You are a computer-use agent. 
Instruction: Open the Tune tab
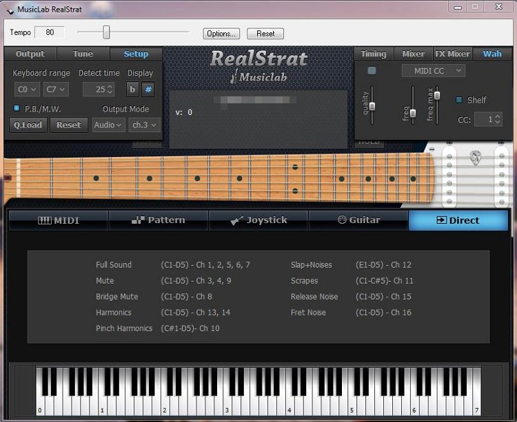(x=83, y=54)
